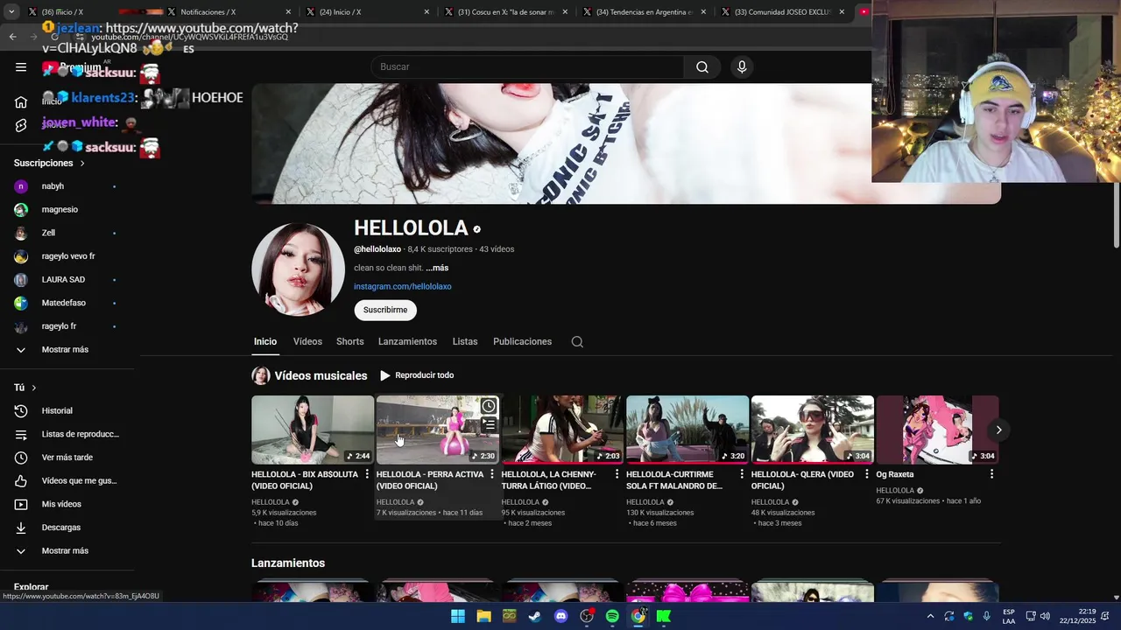Open magnesio channel avatar in subscriptions

(21, 210)
